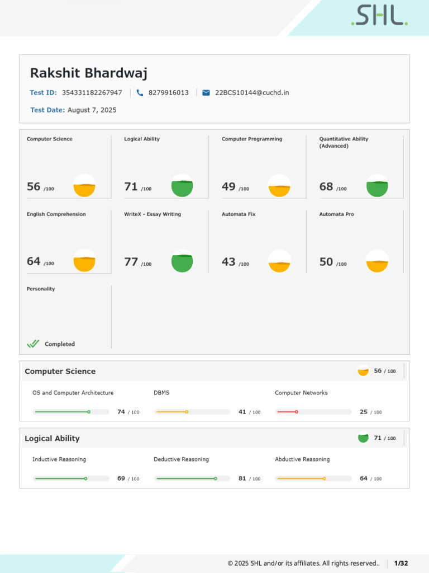The height and width of the screenshot is (573, 429).
Task: Click the Automata Pro score gauge icon
Action: [377, 261]
